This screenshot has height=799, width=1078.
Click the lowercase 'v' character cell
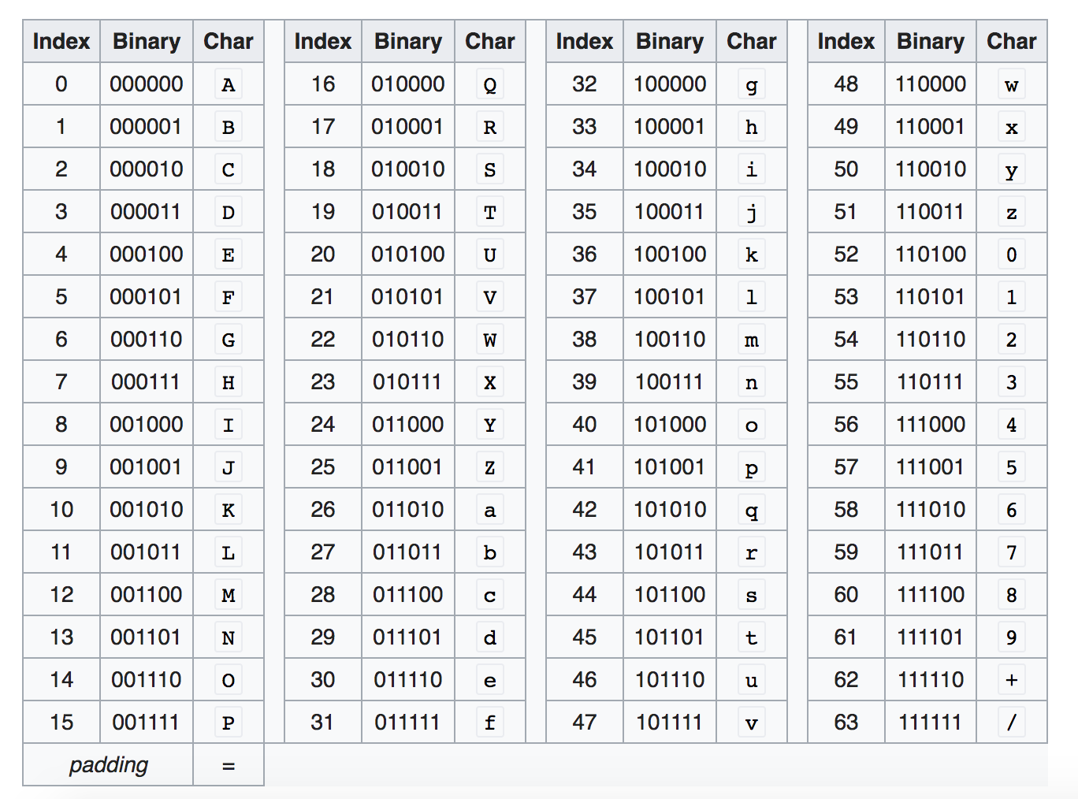pos(751,723)
